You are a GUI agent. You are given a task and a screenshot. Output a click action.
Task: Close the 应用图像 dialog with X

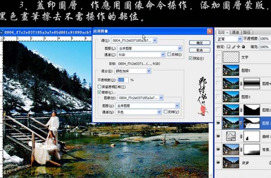pos(210,32)
